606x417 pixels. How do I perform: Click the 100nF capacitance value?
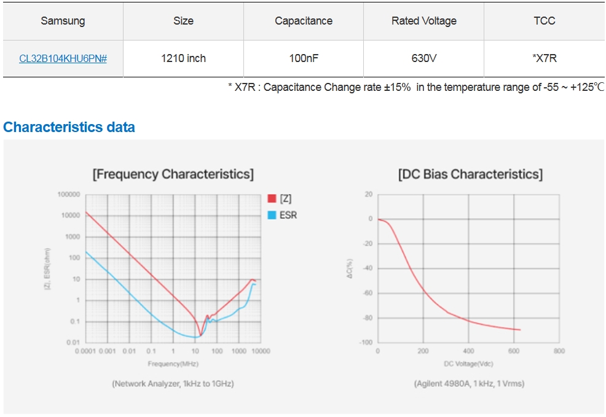304,58
